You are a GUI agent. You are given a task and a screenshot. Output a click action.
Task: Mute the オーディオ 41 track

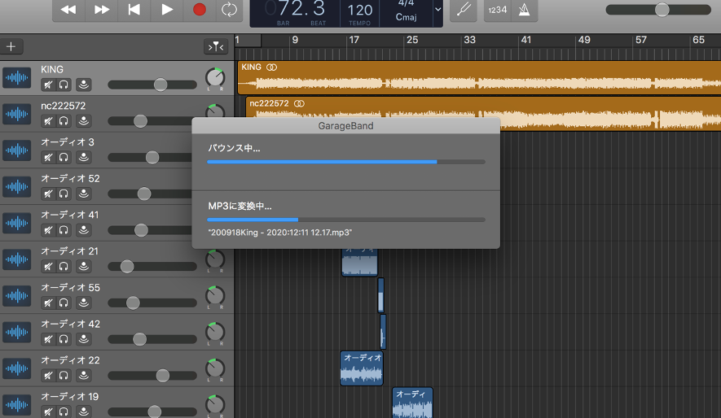pyautogui.click(x=48, y=230)
